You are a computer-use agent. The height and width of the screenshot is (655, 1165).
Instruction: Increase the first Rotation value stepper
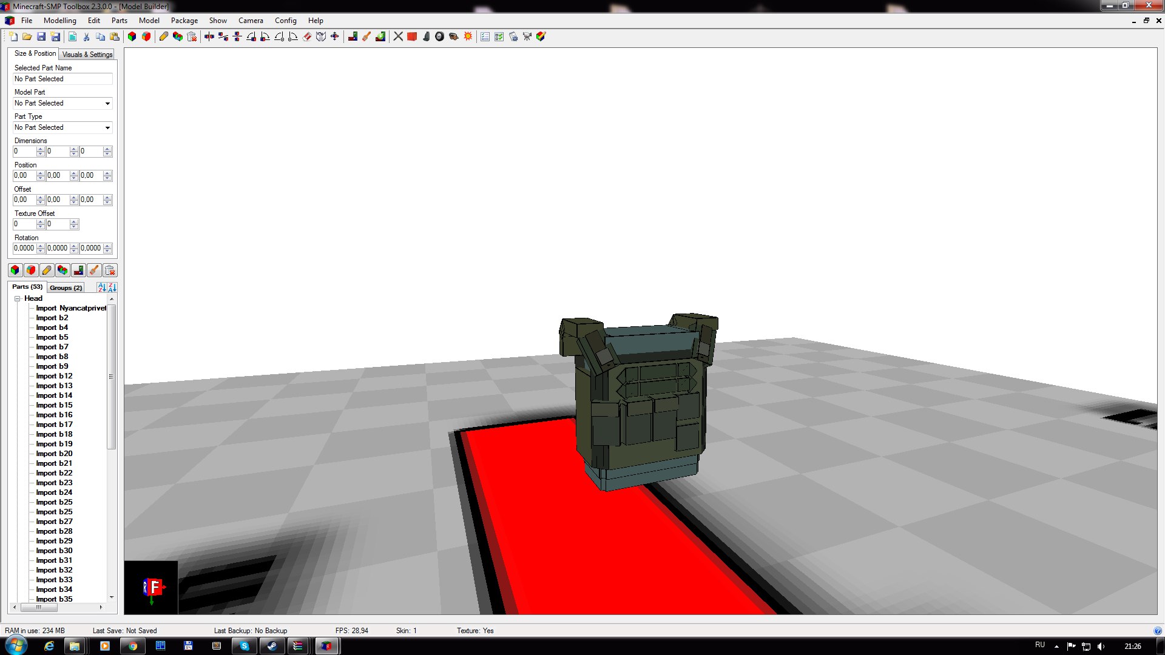(x=41, y=246)
